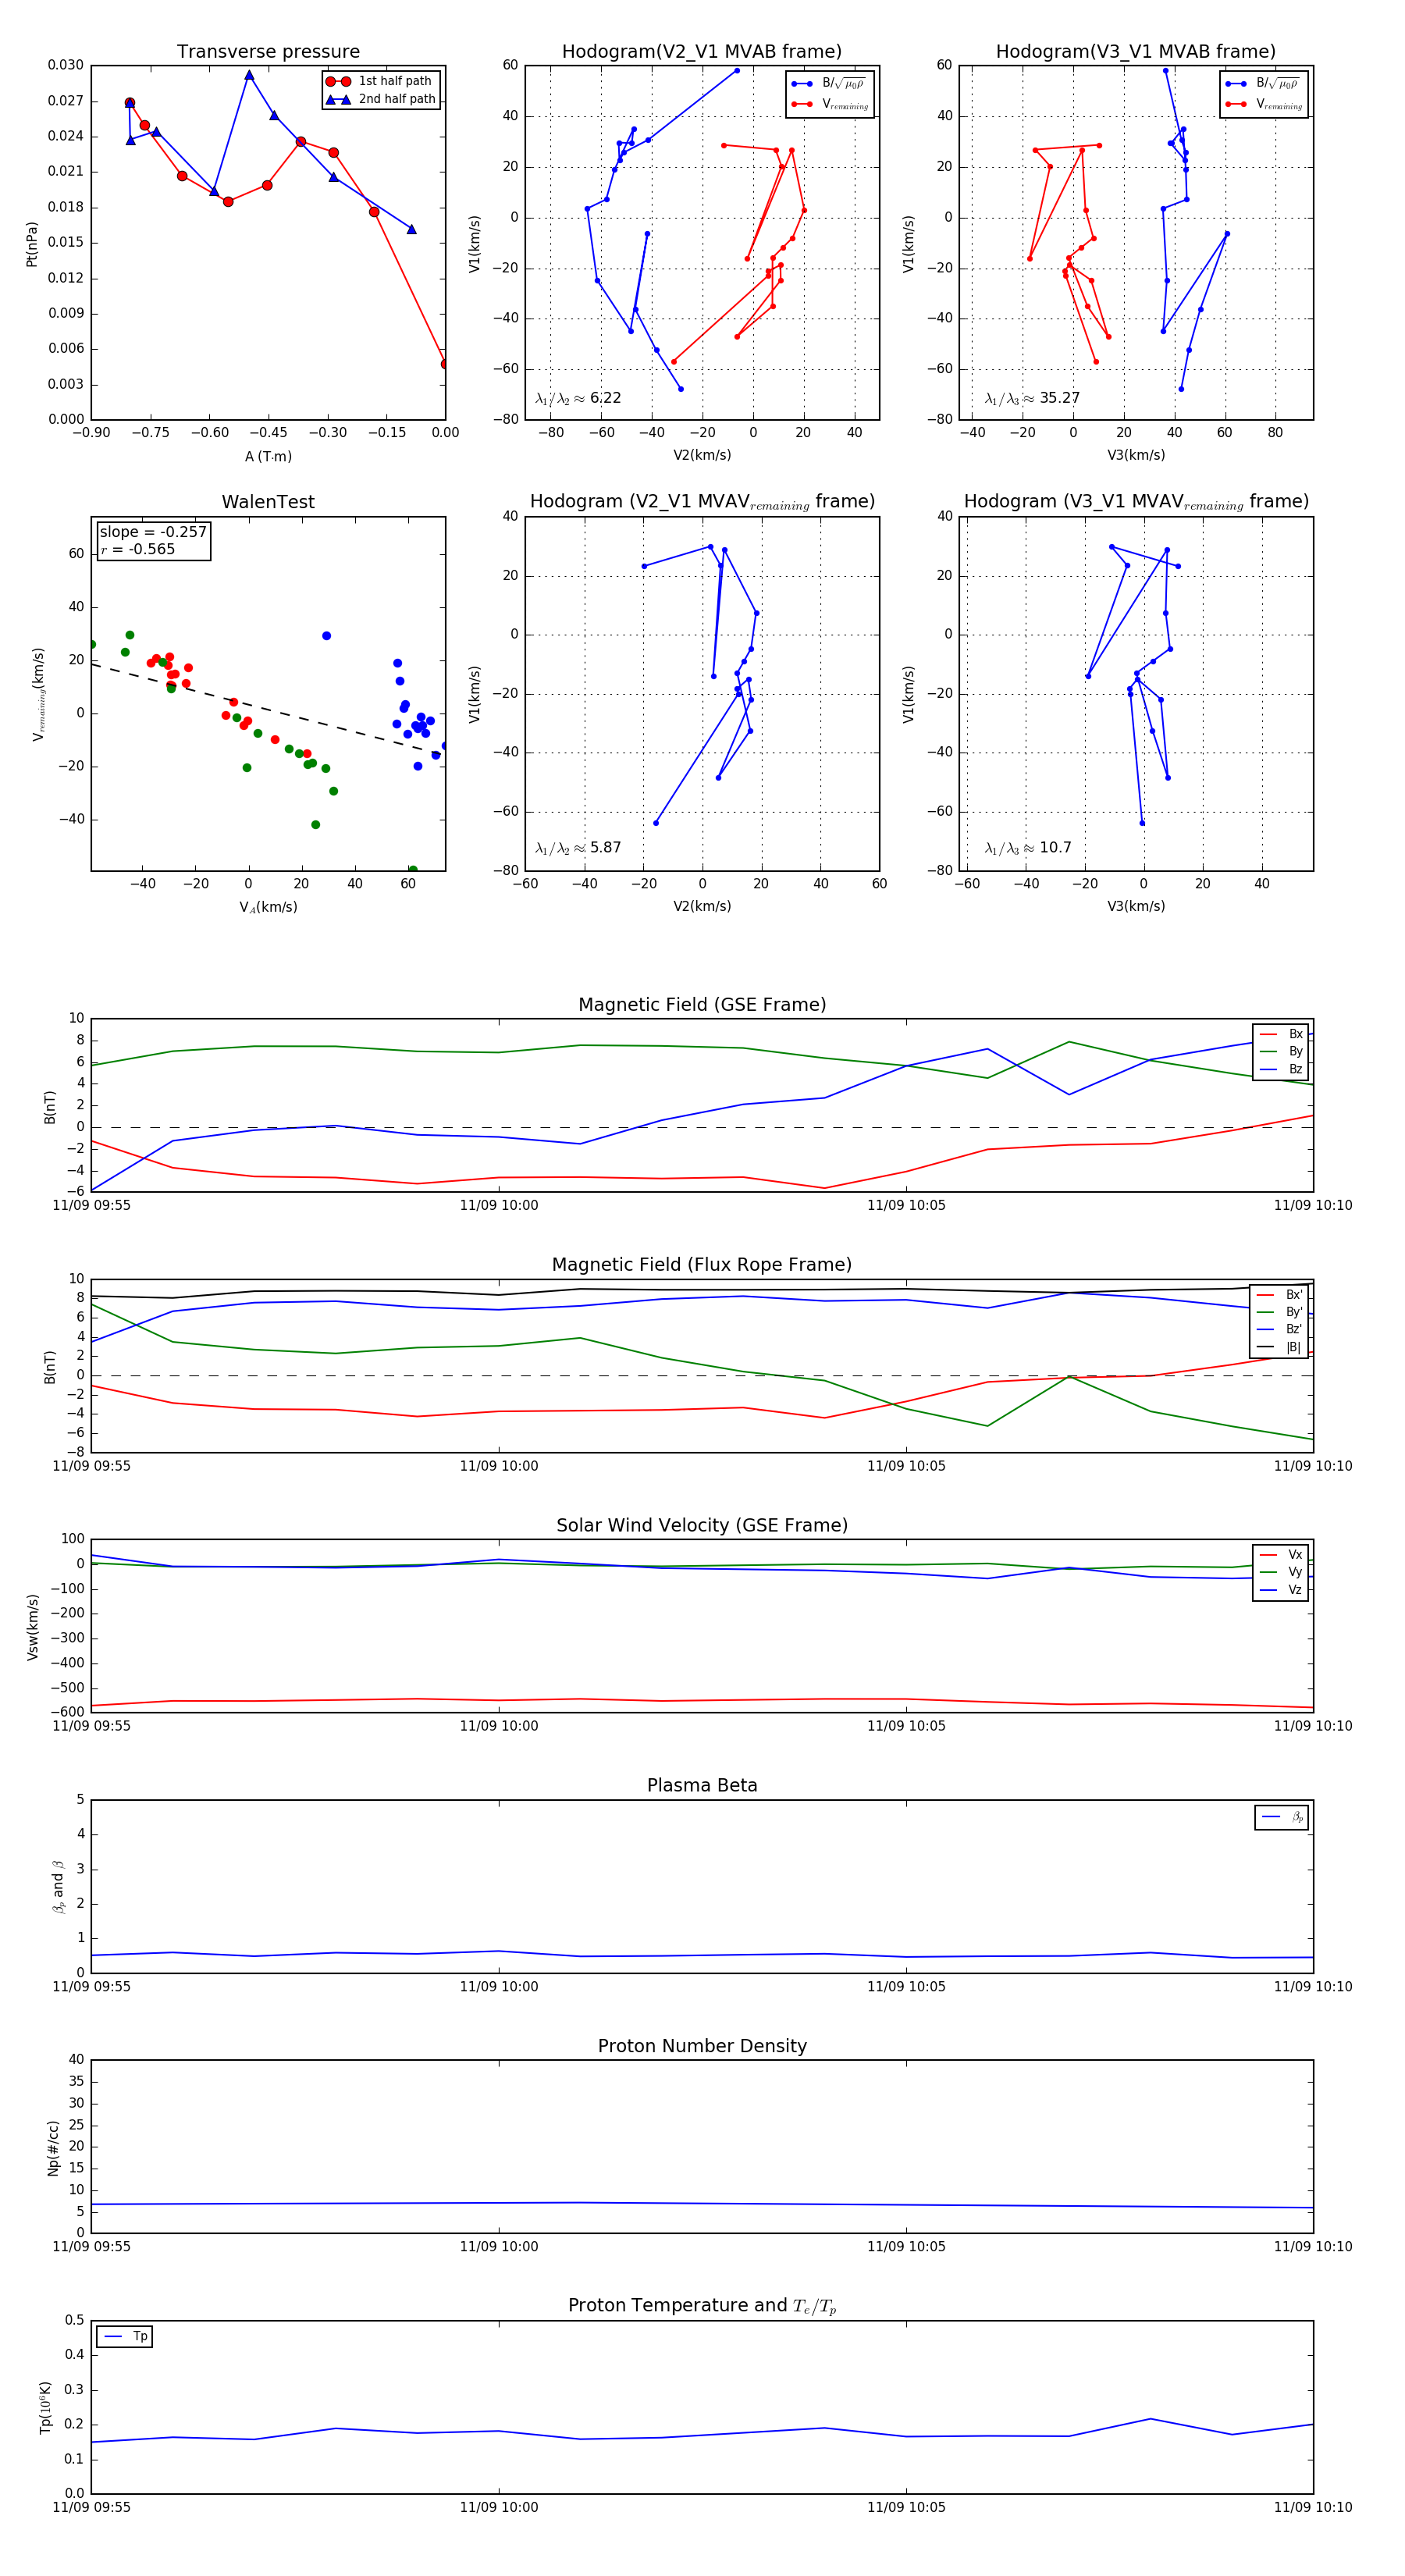Click the Vz legend entry in Solar Wind plot
This screenshot has height=2576, width=1405.
(1281, 1590)
